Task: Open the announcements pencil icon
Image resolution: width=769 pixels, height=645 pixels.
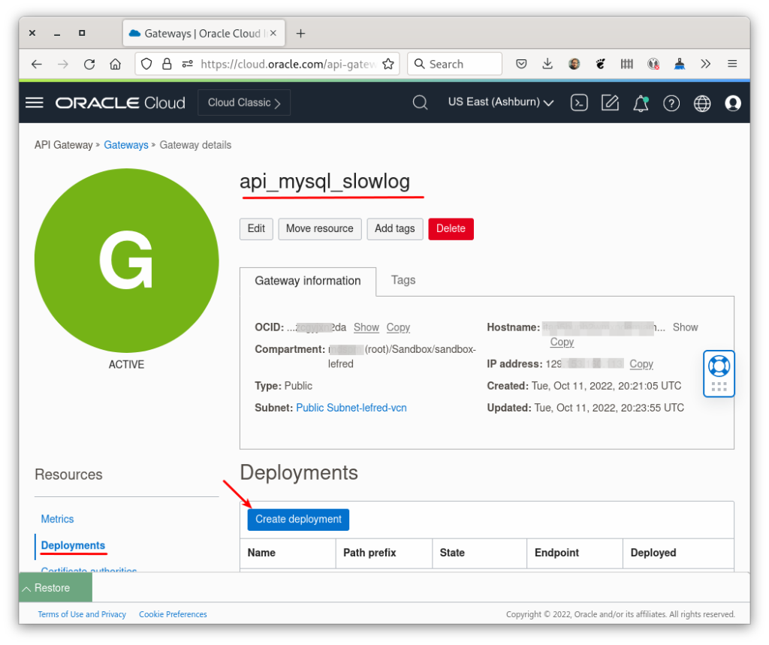Action: (610, 102)
